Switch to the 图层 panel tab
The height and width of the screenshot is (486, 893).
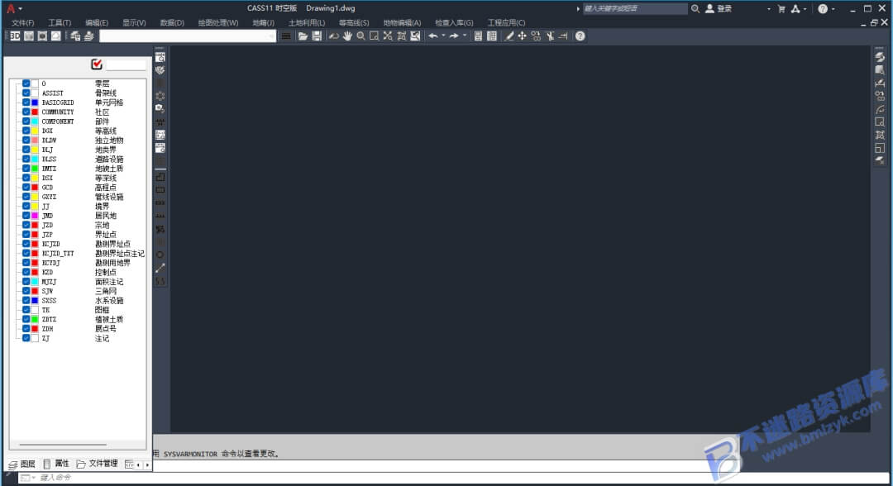(22, 464)
